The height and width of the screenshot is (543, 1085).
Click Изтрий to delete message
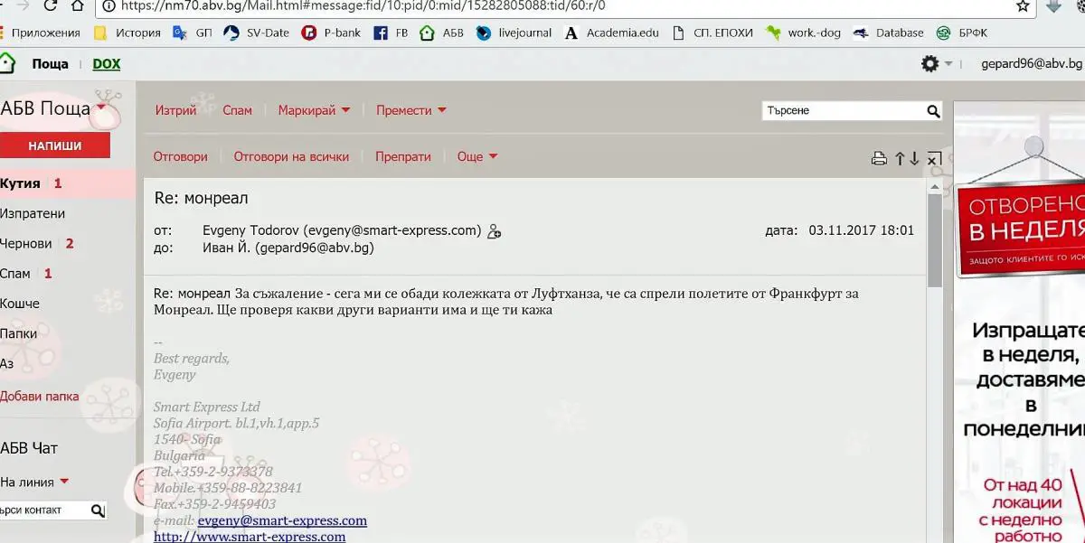click(x=175, y=110)
